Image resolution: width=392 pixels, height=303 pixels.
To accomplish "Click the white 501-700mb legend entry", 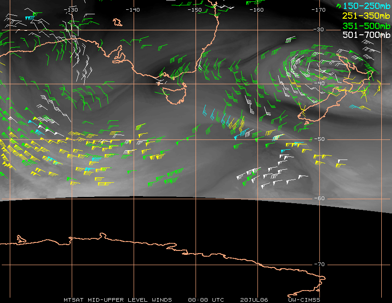I will pyautogui.click(x=366, y=35).
